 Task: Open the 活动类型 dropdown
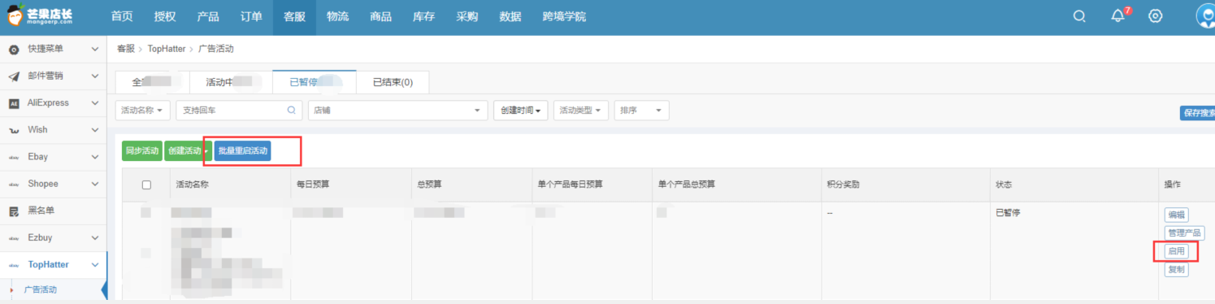pos(581,110)
